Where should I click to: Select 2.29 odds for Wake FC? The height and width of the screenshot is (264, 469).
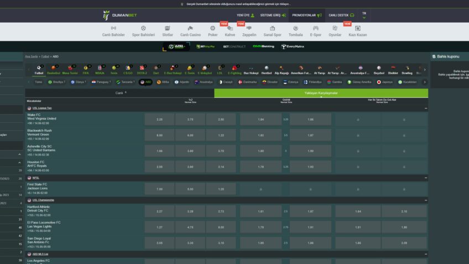coord(160,119)
